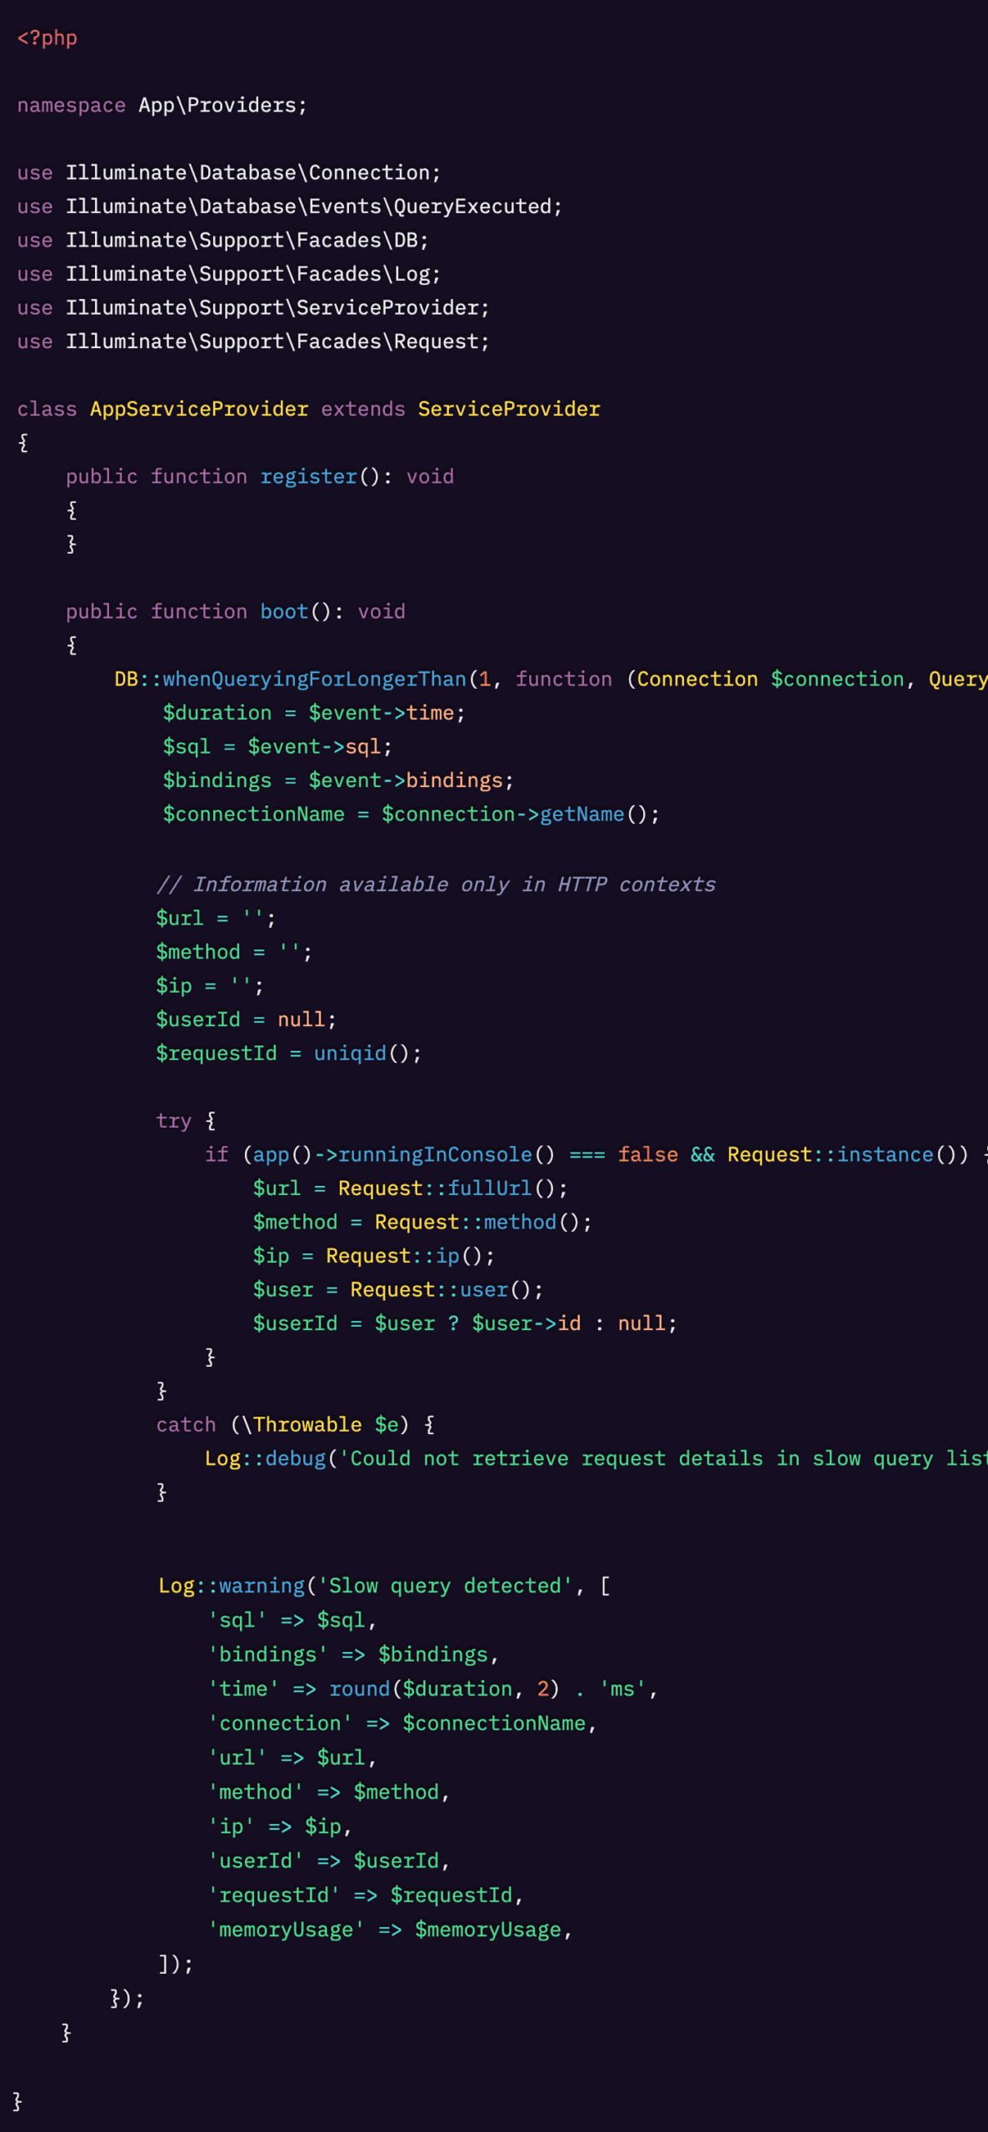Click the HTTP contexts comment line
988x2132 pixels.
pyautogui.click(x=436, y=884)
